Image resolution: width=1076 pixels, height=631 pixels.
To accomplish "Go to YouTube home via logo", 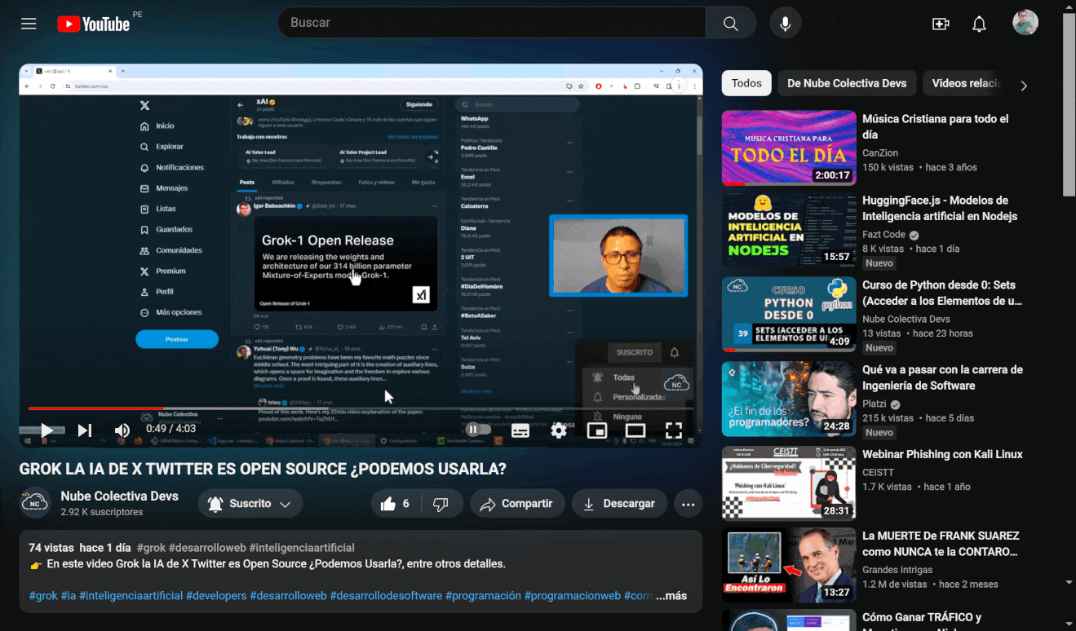I will point(94,24).
